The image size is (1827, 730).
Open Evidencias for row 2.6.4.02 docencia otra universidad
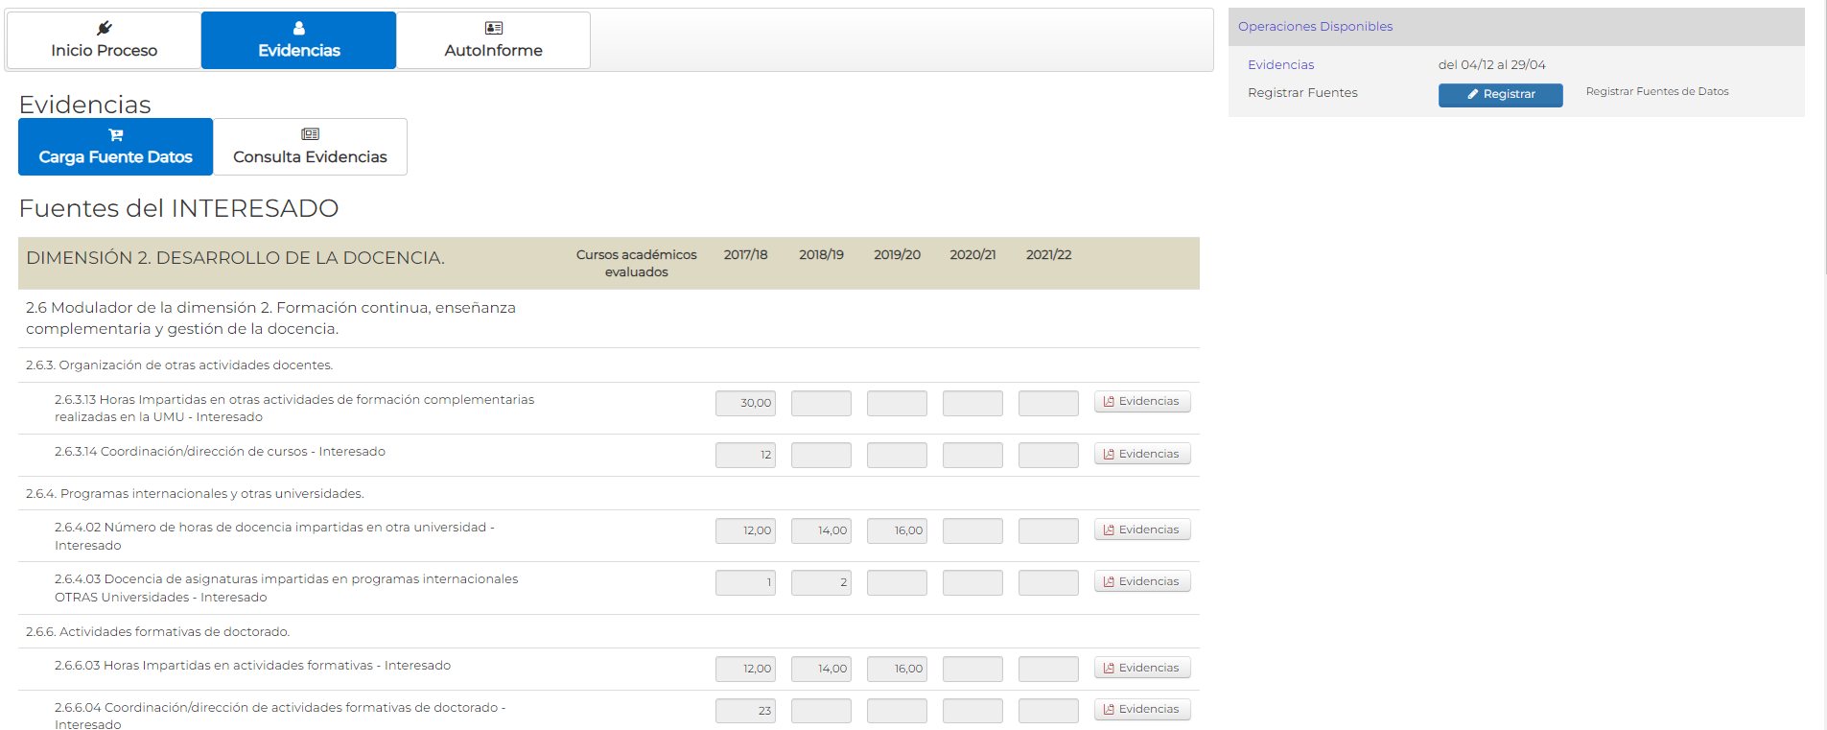[1141, 530]
